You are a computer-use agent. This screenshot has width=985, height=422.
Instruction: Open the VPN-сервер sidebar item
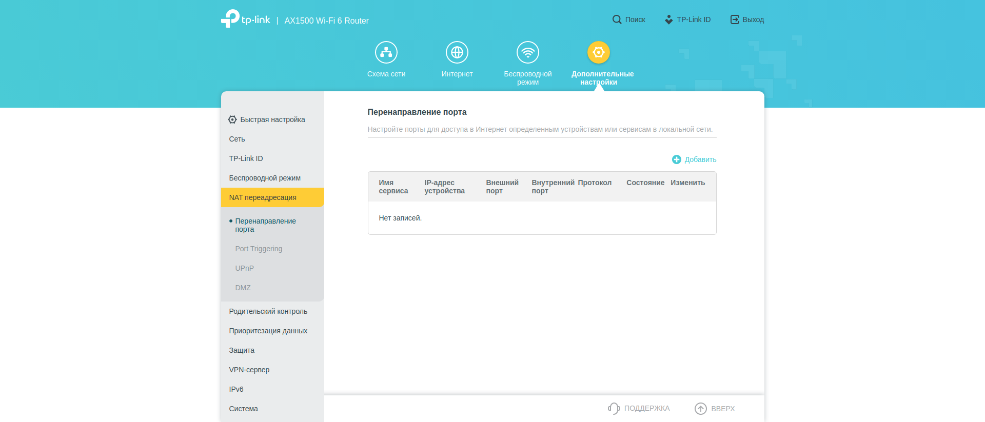(249, 370)
